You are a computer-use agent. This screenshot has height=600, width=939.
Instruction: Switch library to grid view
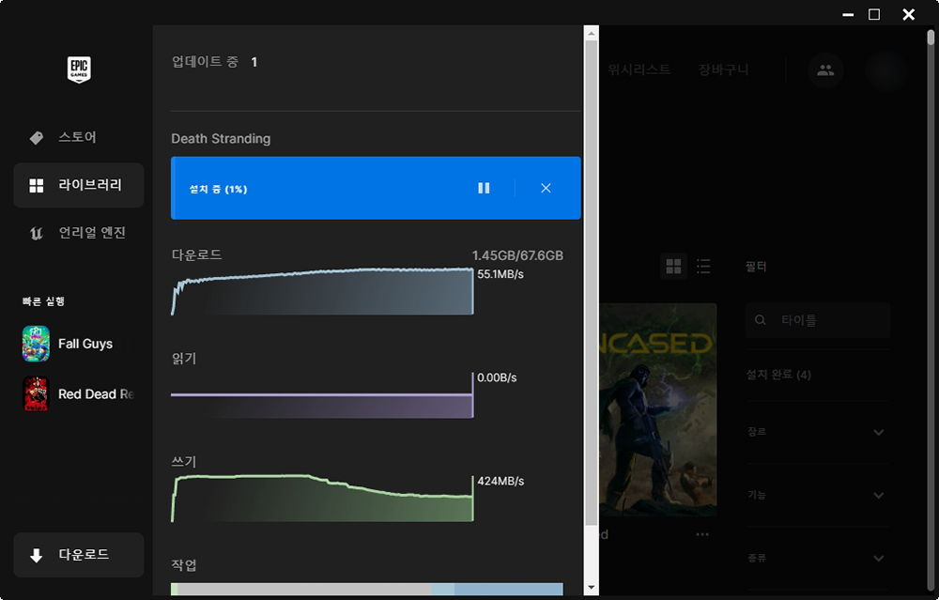[x=673, y=267]
